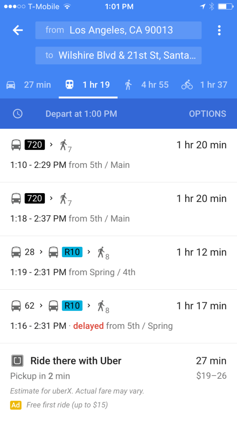Open the 1:18 - 2:37 PM route
Image resolution: width=237 pixels, height=421 pixels.
[118, 209]
